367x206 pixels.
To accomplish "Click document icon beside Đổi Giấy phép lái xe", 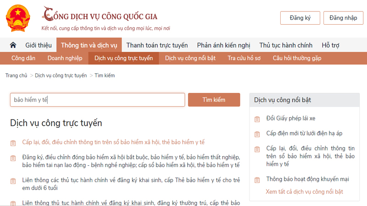I will [x=257, y=119].
